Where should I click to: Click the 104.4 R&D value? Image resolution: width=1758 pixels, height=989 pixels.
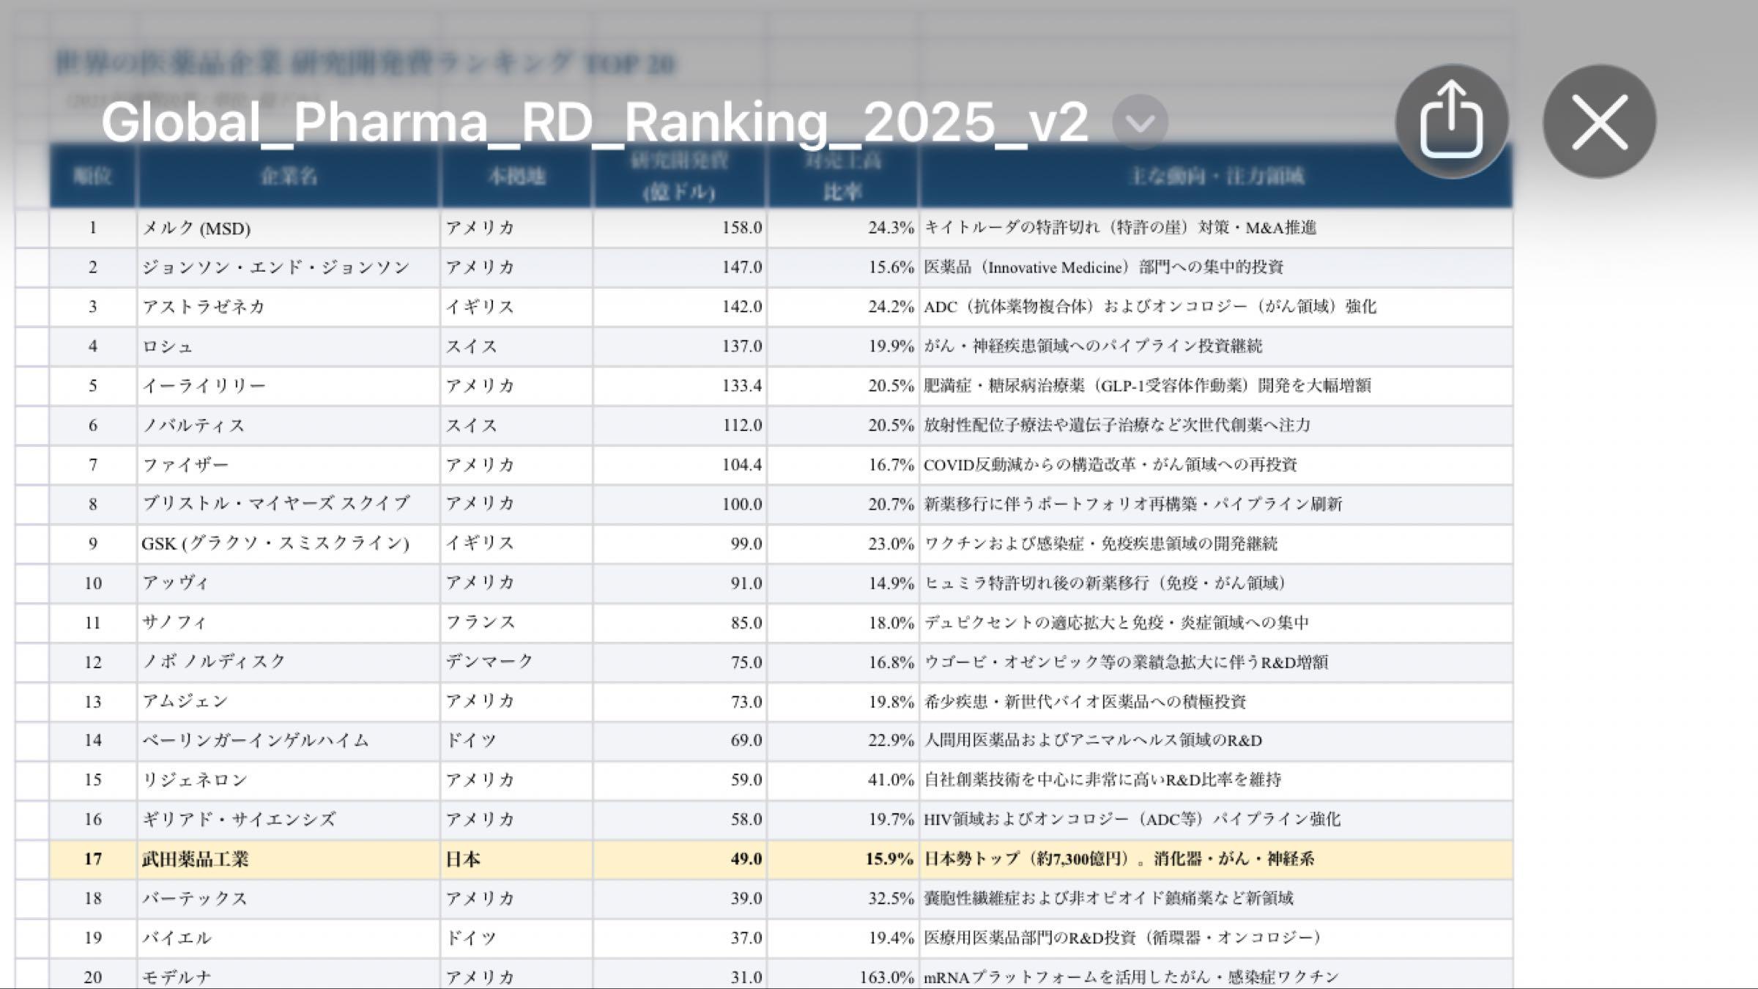pyautogui.click(x=680, y=465)
